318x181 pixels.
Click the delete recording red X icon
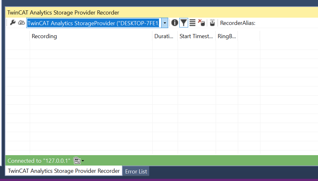click(201, 23)
